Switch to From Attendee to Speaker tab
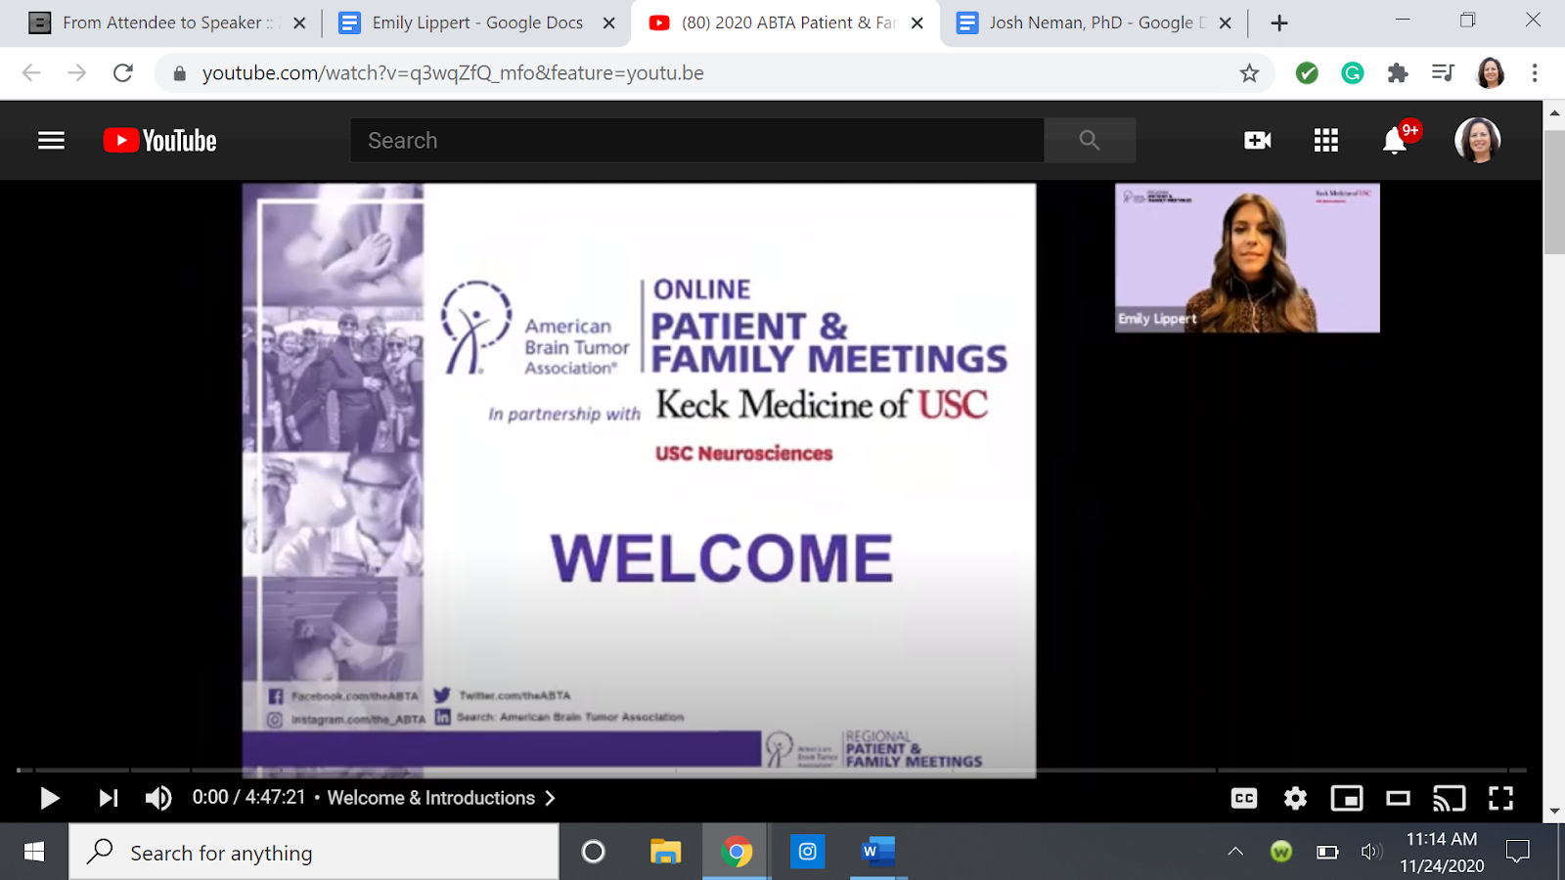Viewport: 1565px width, 880px height. pyautogui.click(x=166, y=22)
